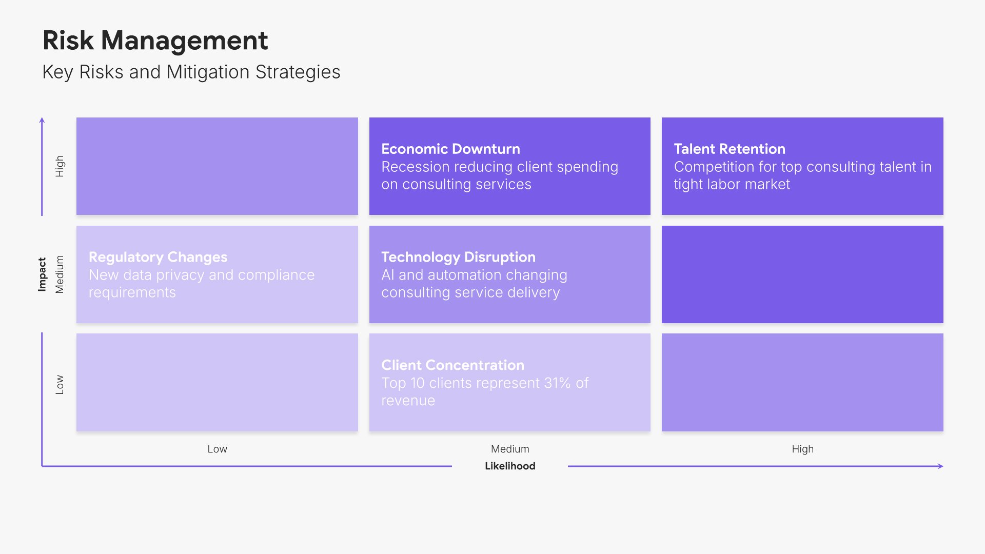
Task: Click the Regulatory Changes risk box
Action: (x=217, y=274)
